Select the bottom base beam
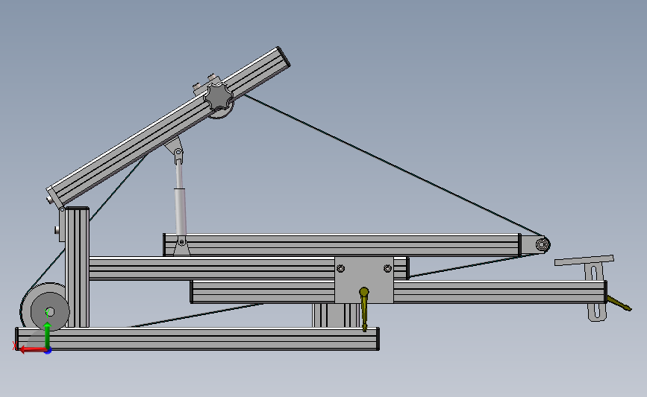Viewport: 647px width, 397px height. (x=197, y=339)
